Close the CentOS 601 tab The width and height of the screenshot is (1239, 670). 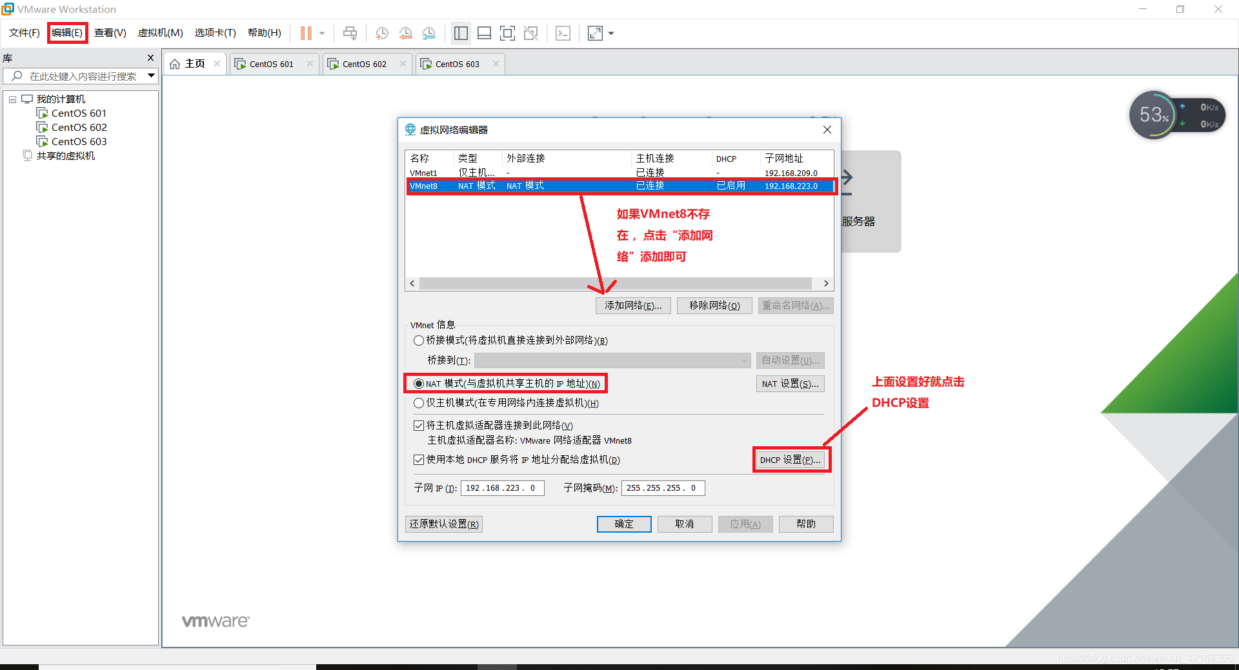[x=310, y=63]
